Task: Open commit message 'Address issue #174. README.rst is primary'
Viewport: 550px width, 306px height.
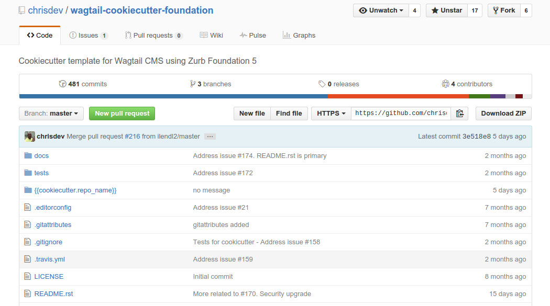Action: pyautogui.click(x=260, y=156)
